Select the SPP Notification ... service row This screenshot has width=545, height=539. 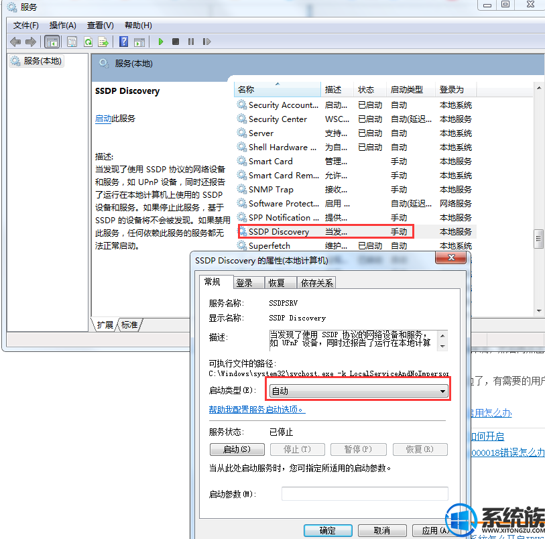coord(356,218)
